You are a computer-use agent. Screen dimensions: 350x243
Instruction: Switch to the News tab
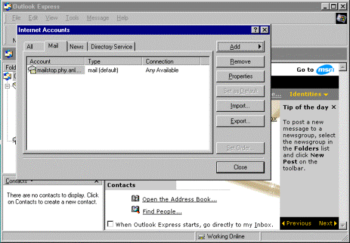(77, 47)
